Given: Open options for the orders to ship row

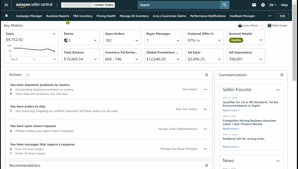Looking at the screenshot, I should (205, 109).
